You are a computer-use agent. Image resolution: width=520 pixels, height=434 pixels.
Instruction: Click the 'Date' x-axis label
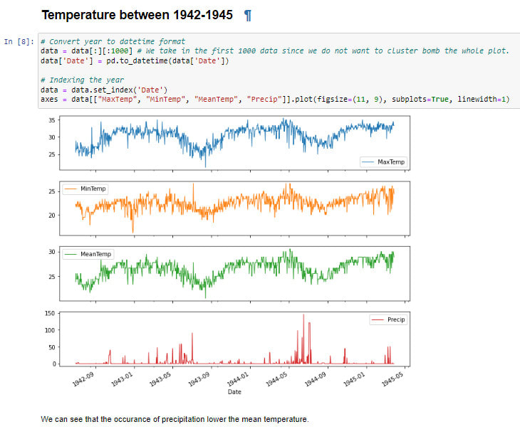(x=234, y=392)
